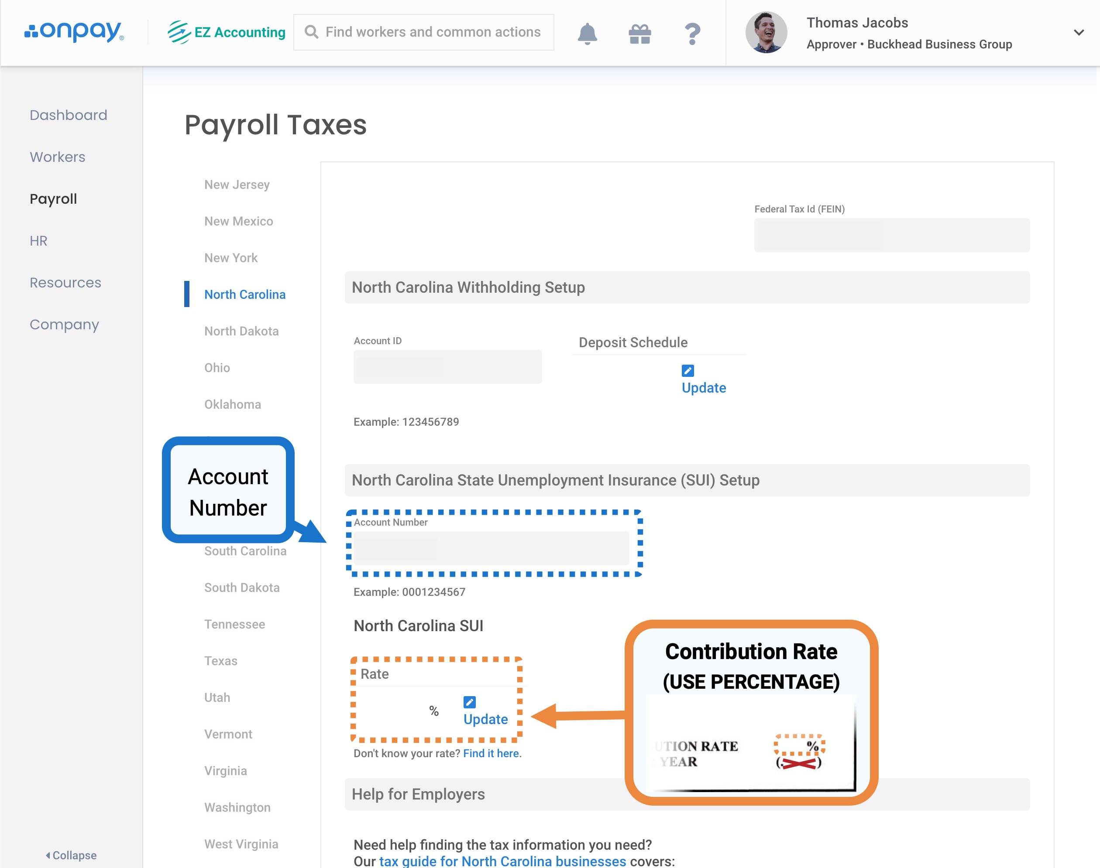Collapse the left sidebar

click(71, 855)
